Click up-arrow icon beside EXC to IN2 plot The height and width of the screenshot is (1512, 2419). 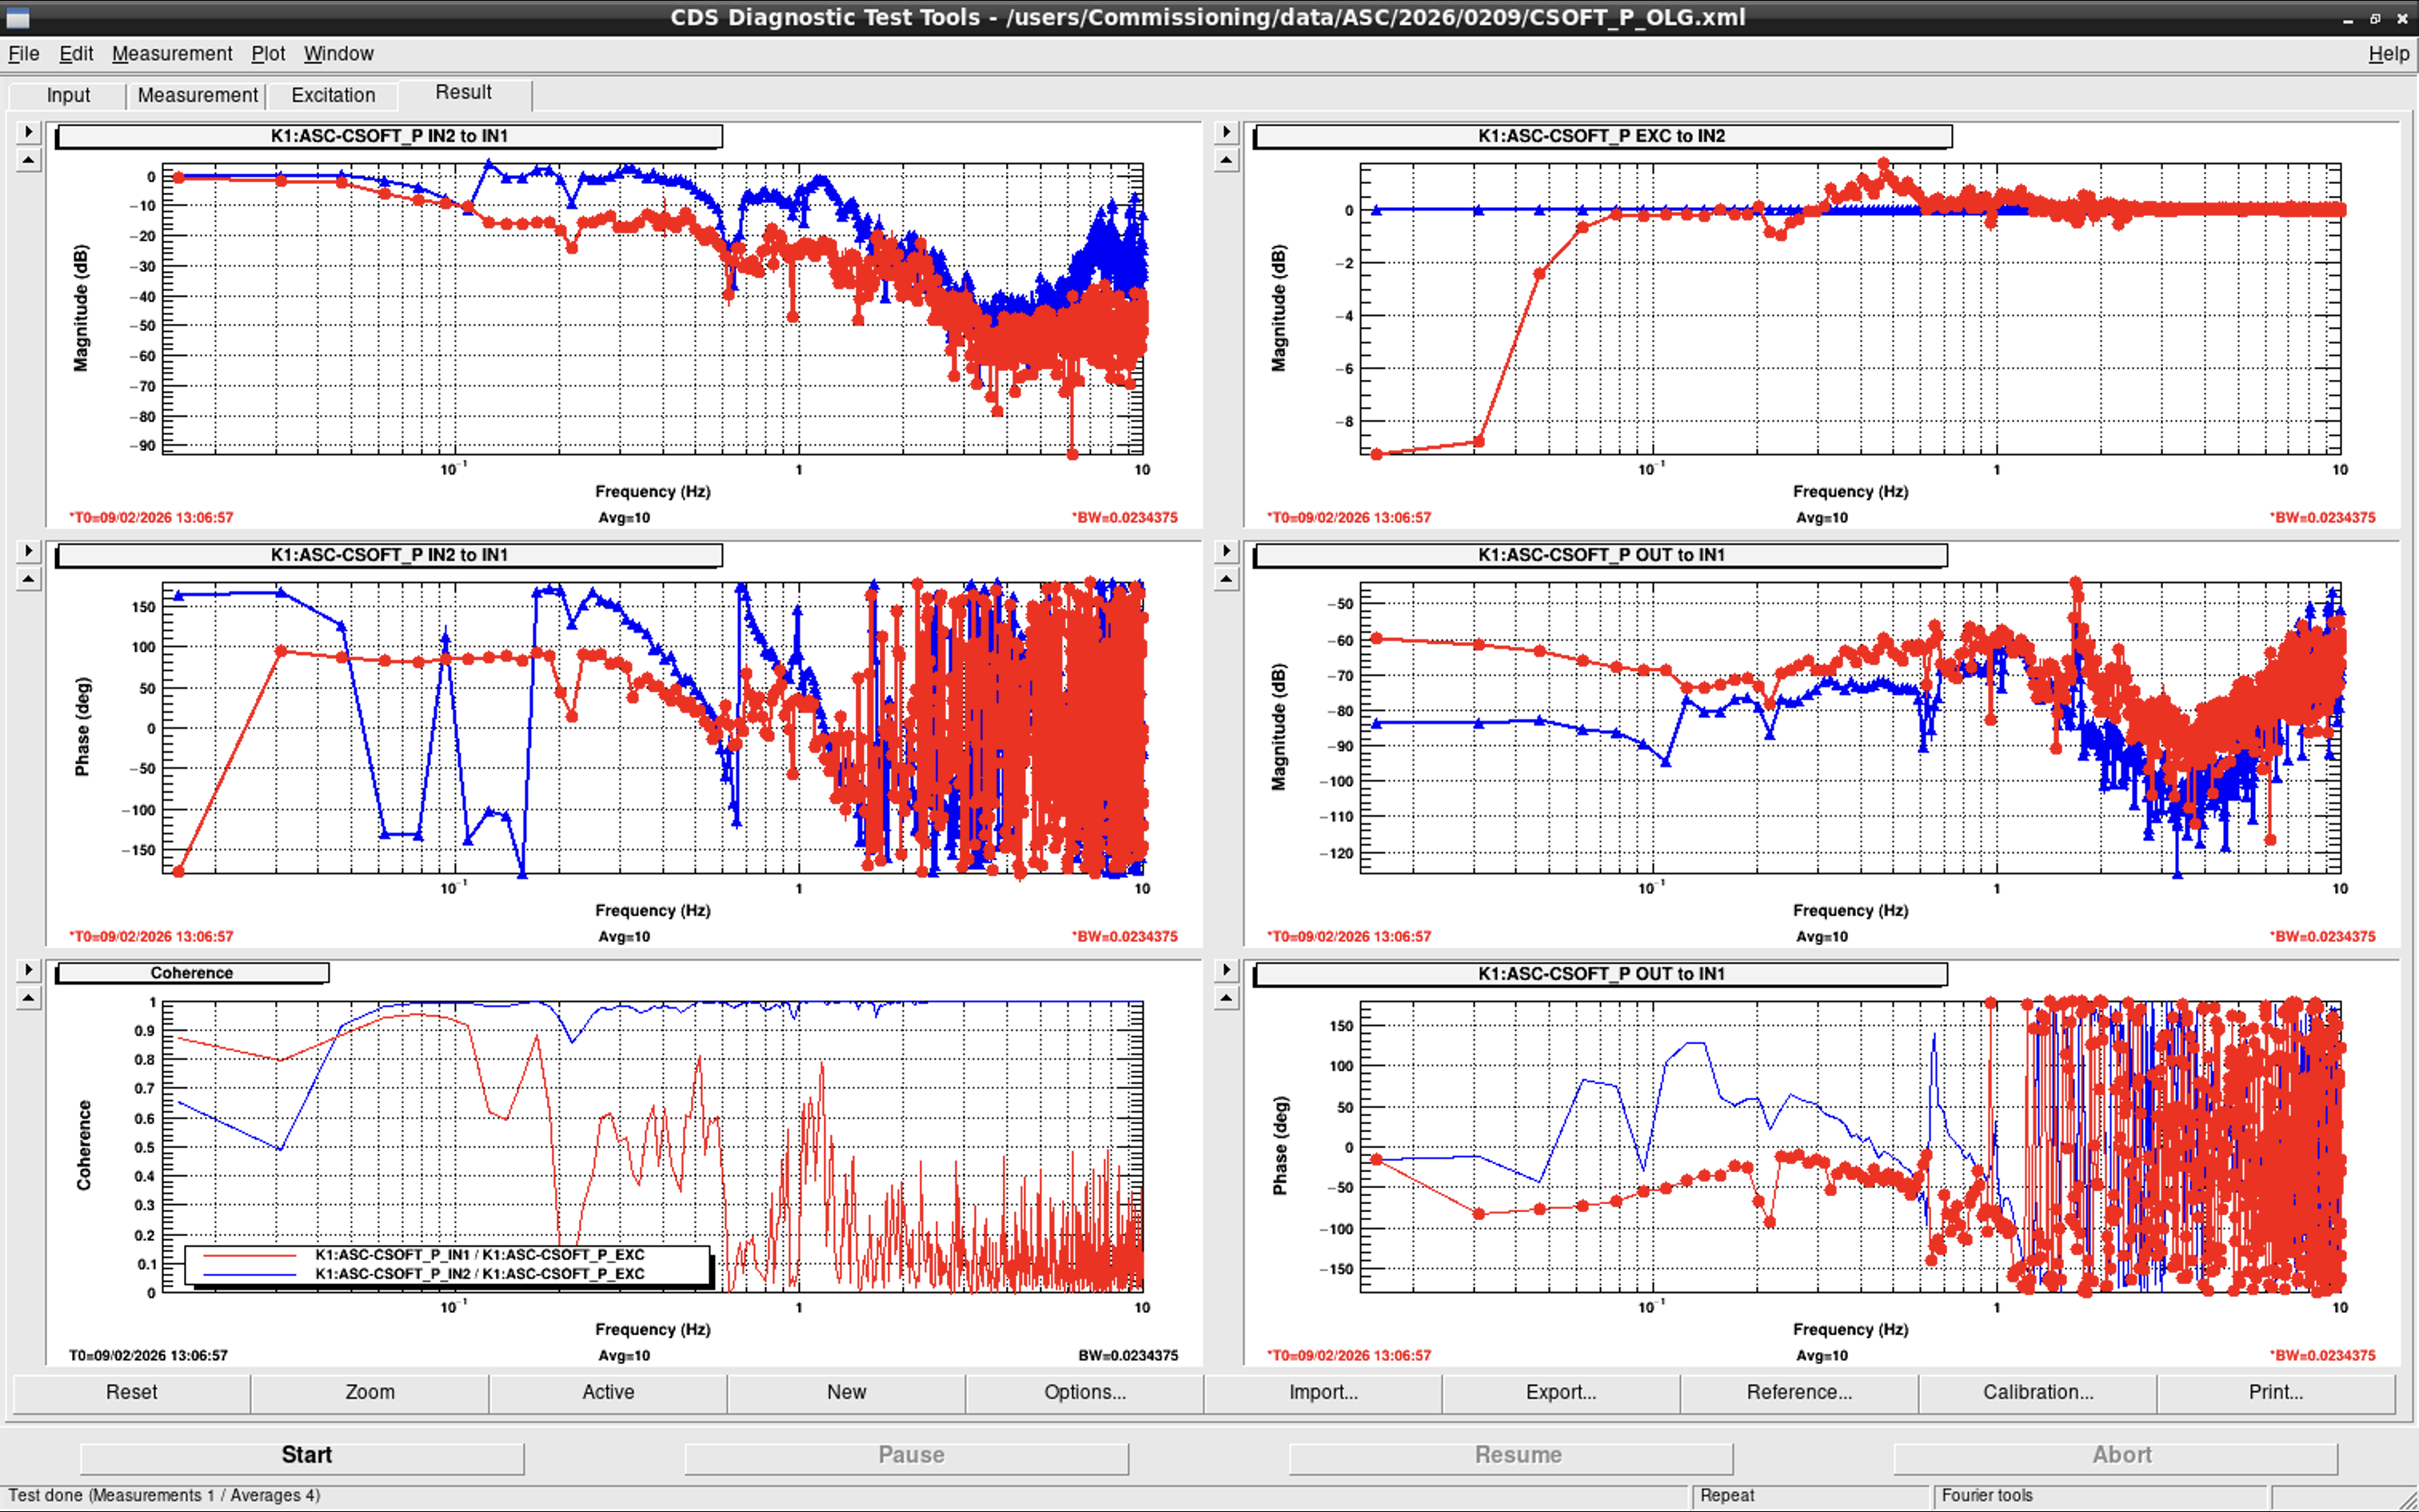click(x=1226, y=160)
